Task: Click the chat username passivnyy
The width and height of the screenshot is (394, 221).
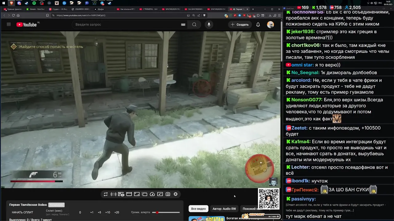Action: coord(303,199)
